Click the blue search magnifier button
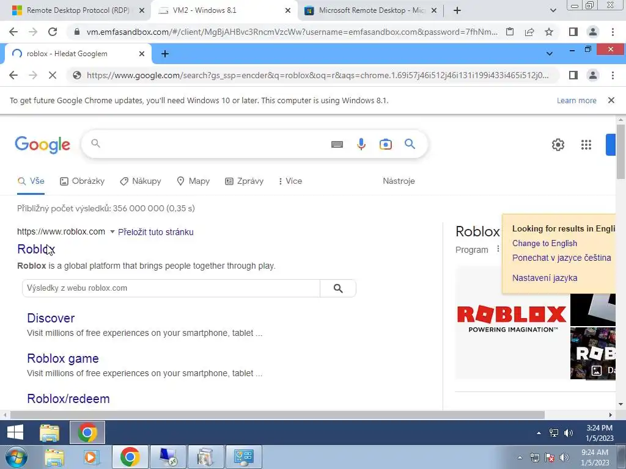 pyautogui.click(x=410, y=144)
